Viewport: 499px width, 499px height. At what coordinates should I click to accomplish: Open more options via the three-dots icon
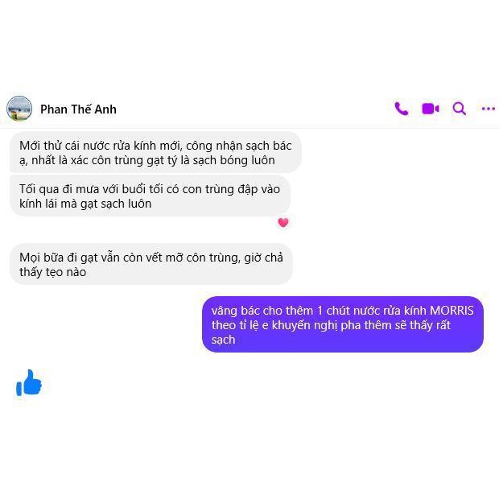coord(489,109)
